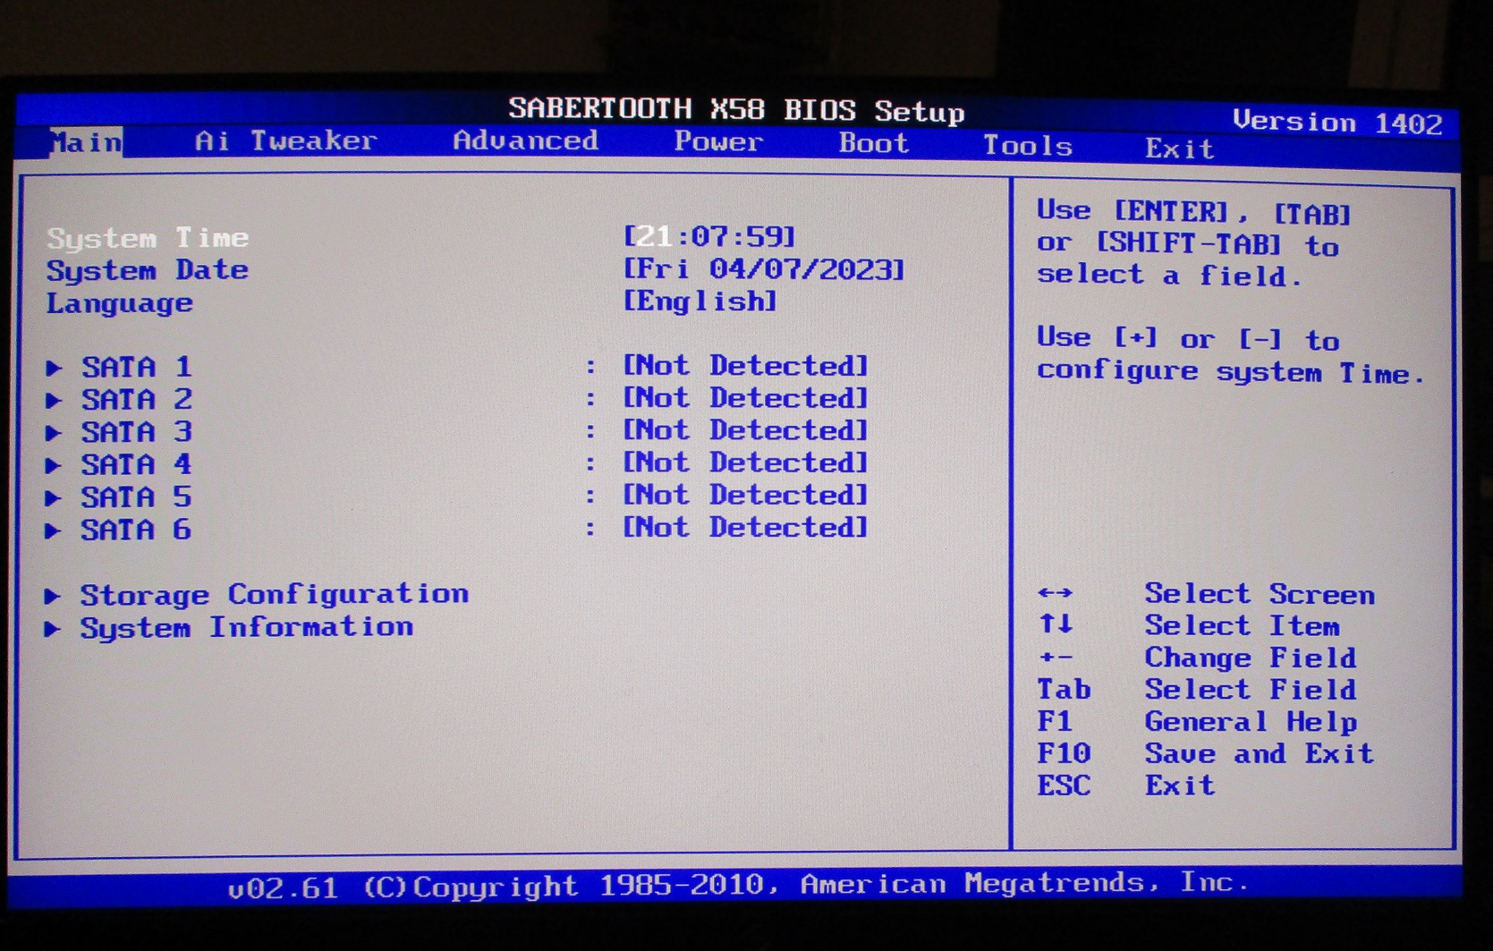1493x951 pixels.
Task: Click the SABERTOOTH X58 BIOS Setup title
Action: coord(737,110)
